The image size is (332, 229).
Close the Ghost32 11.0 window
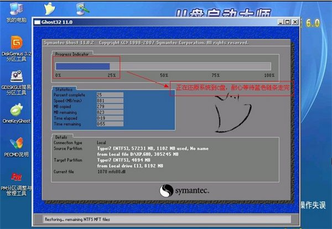click(295, 22)
